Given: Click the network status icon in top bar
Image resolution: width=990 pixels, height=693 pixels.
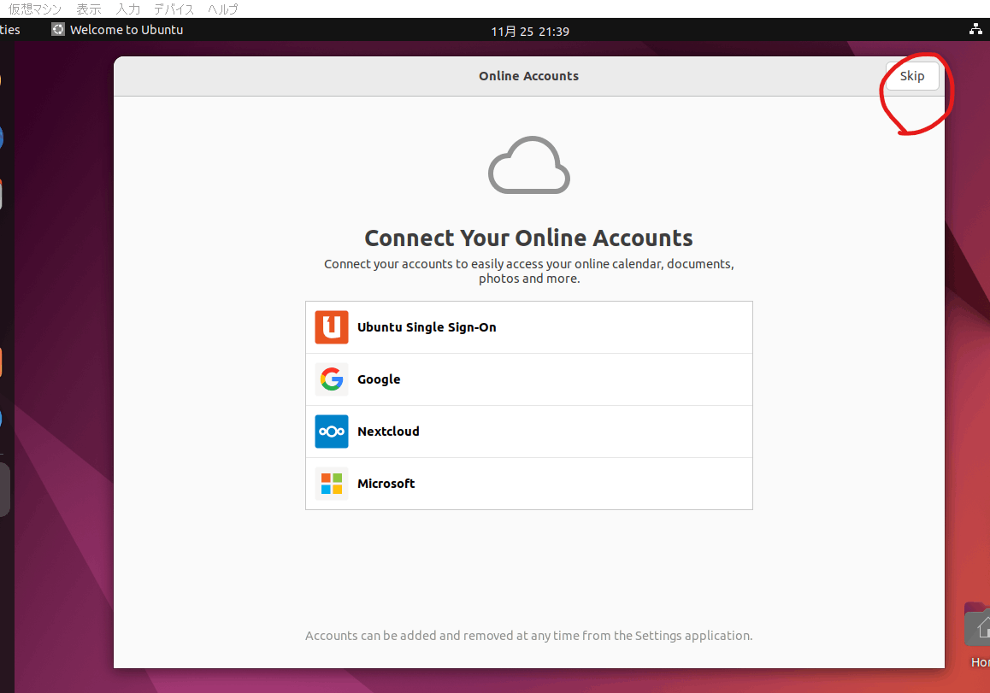Looking at the screenshot, I should pos(975,29).
